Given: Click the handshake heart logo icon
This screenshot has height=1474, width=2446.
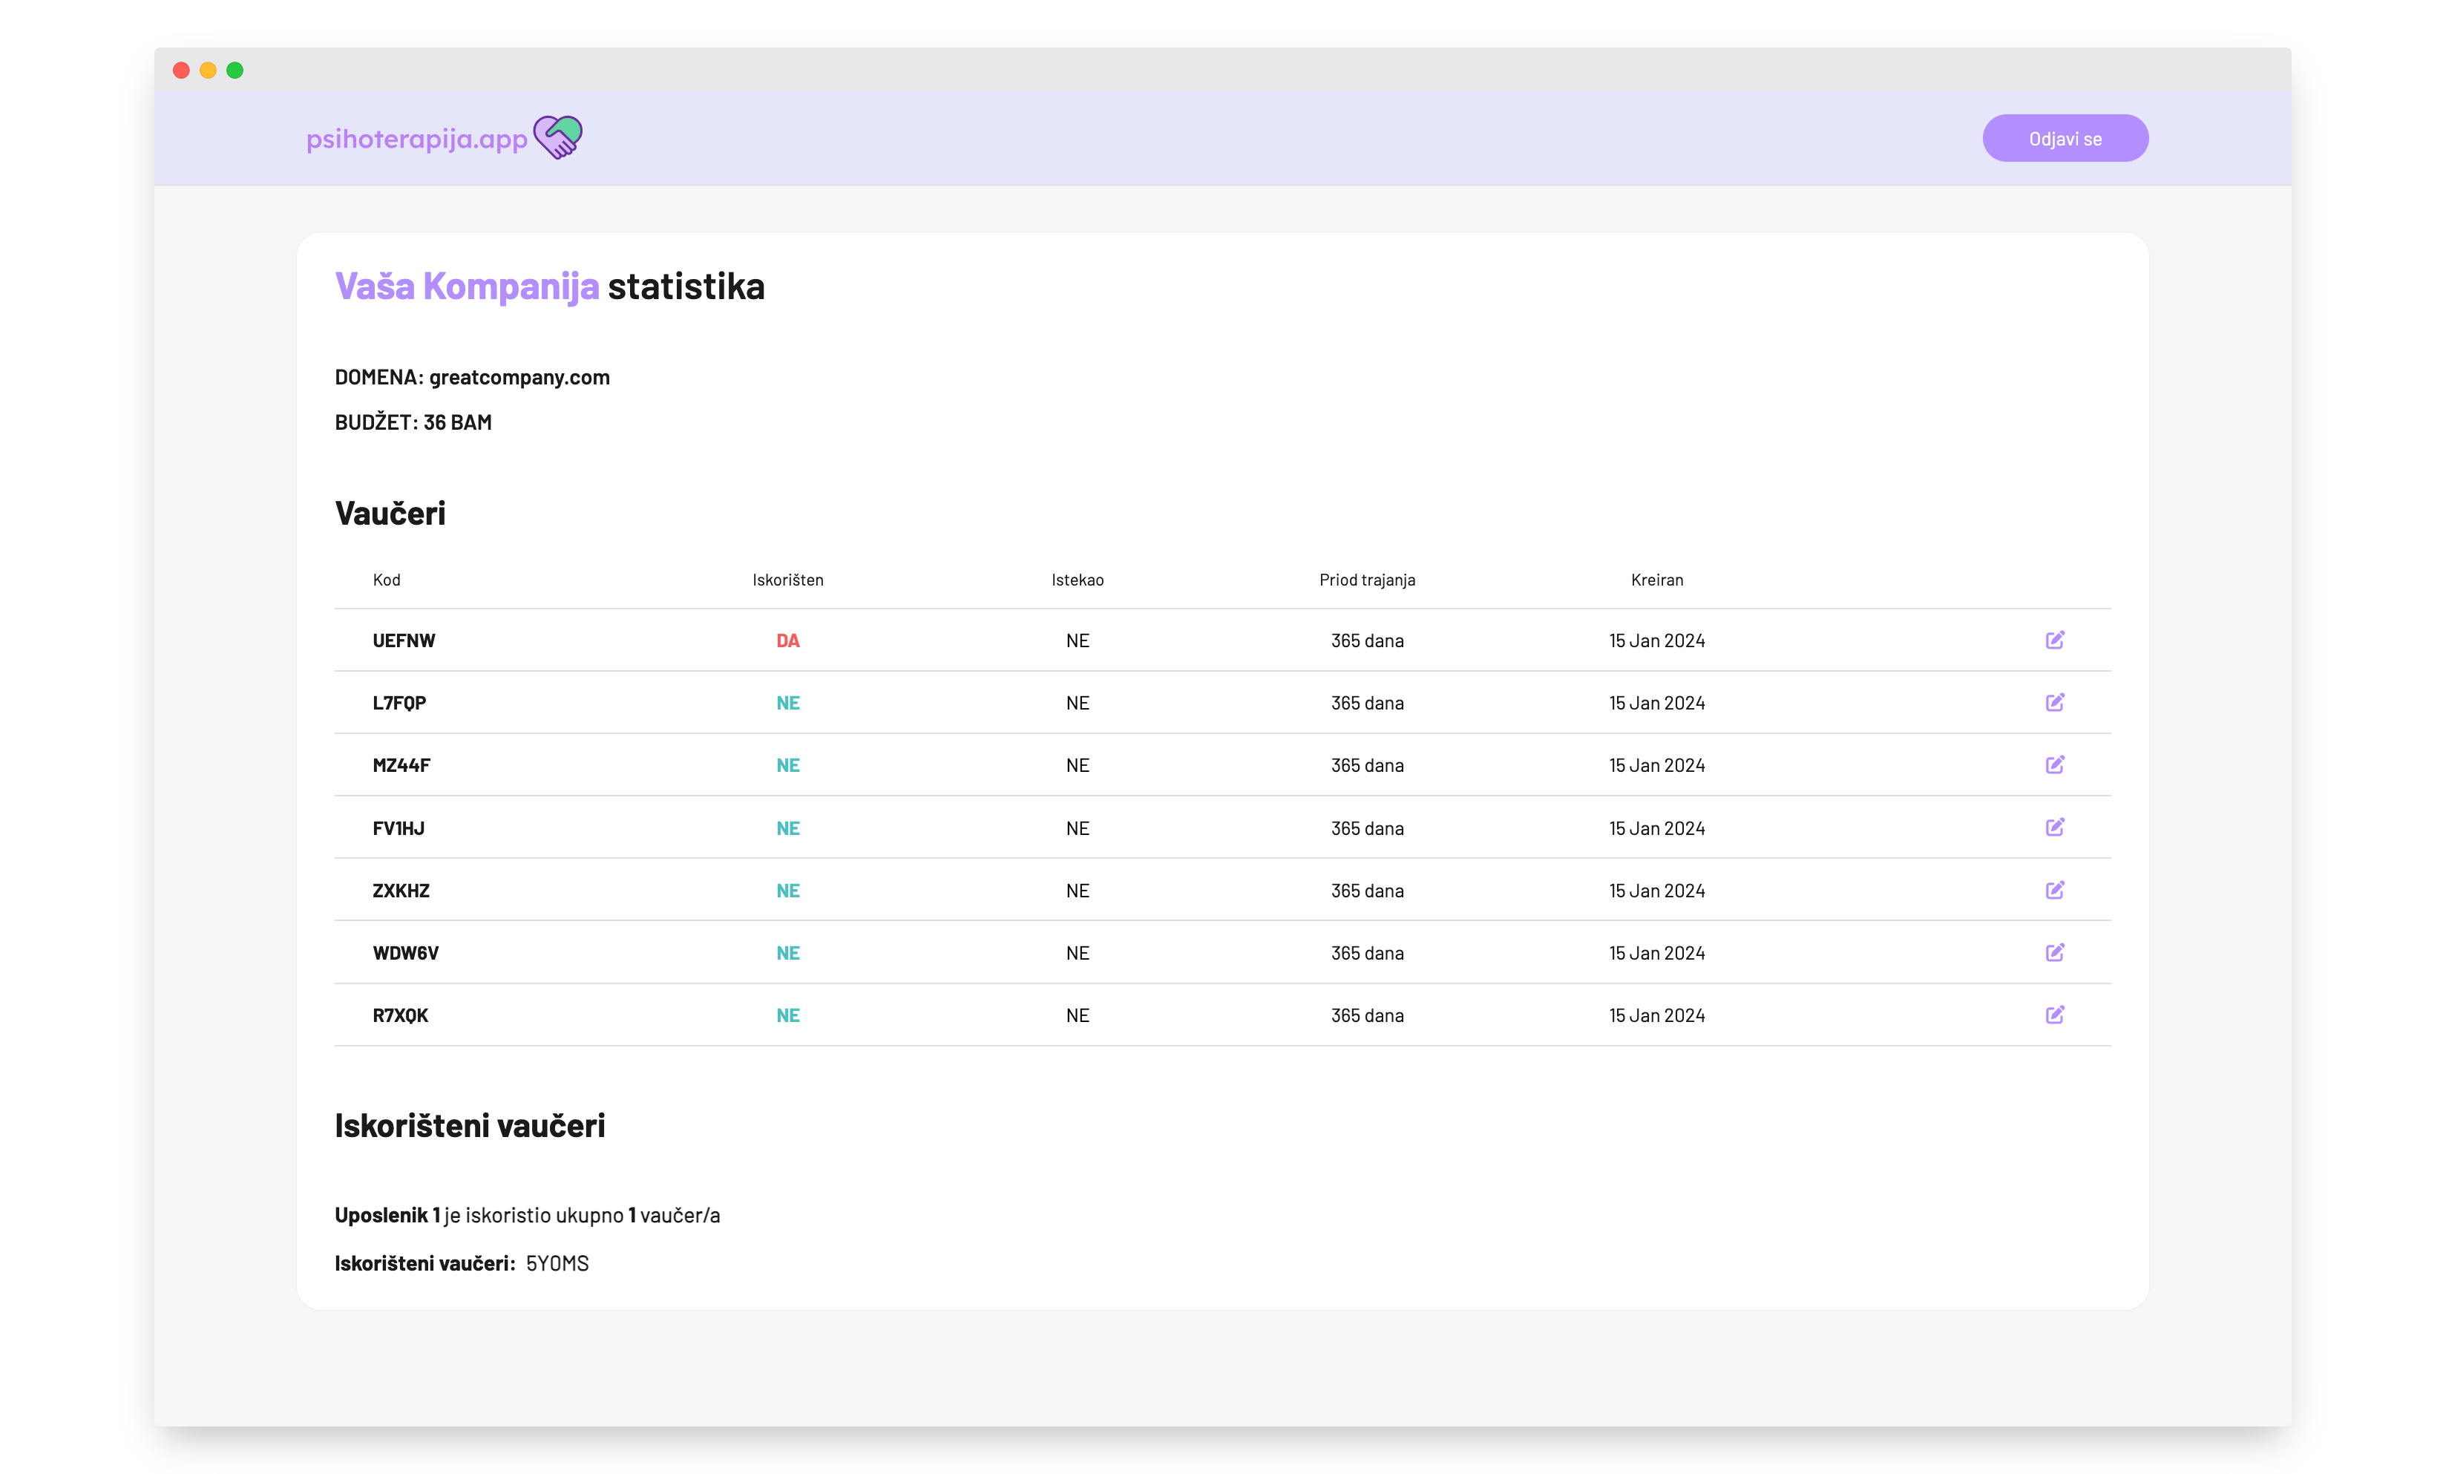Looking at the screenshot, I should click(x=558, y=137).
